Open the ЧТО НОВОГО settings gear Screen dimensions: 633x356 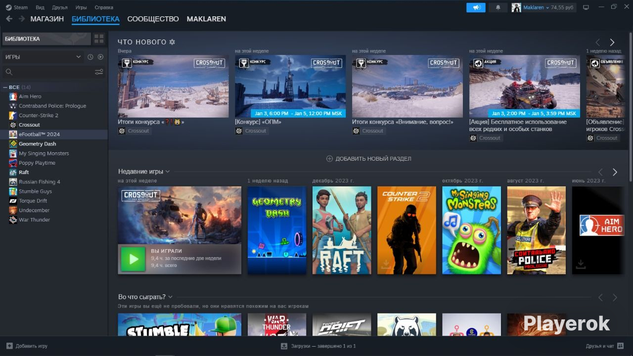pos(172,42)
